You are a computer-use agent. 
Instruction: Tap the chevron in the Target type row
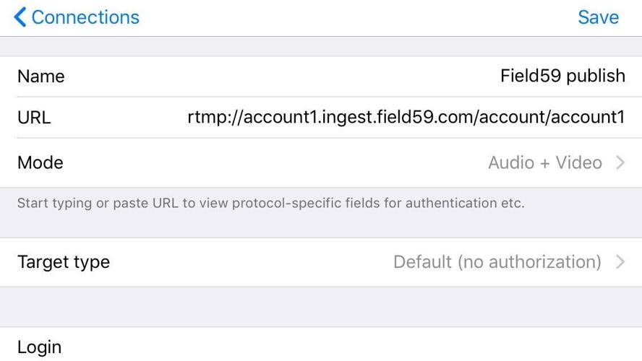pos(620,261)
